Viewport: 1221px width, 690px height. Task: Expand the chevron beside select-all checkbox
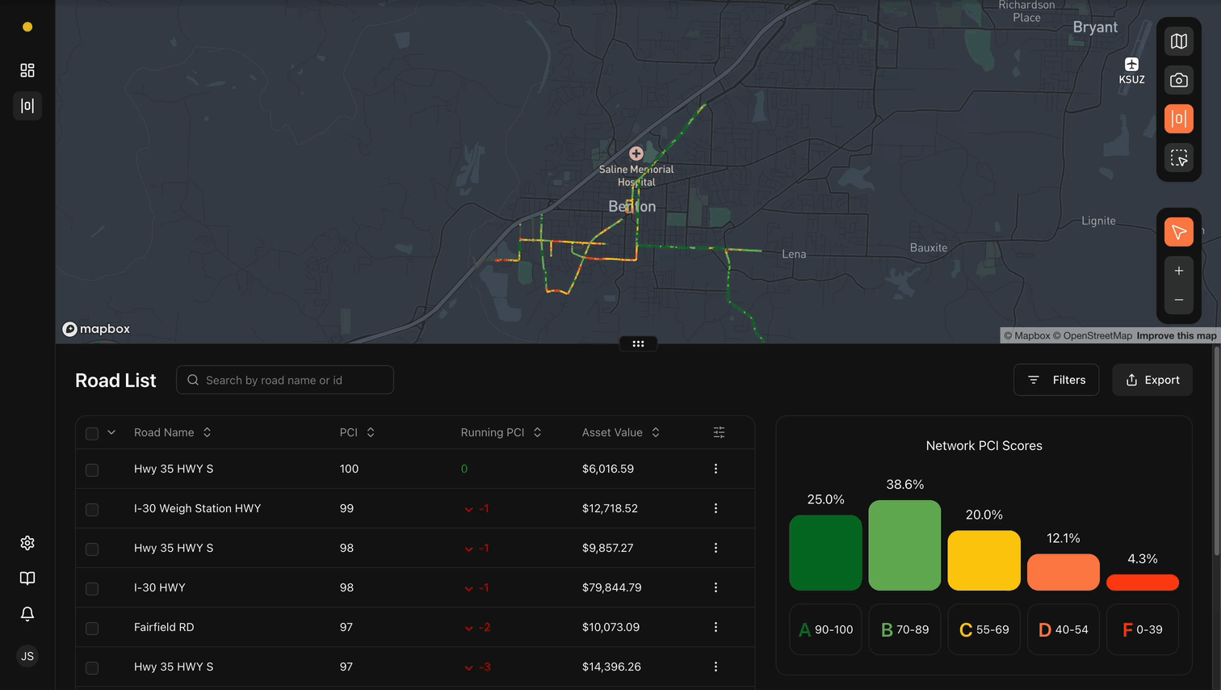pos(111,432)
